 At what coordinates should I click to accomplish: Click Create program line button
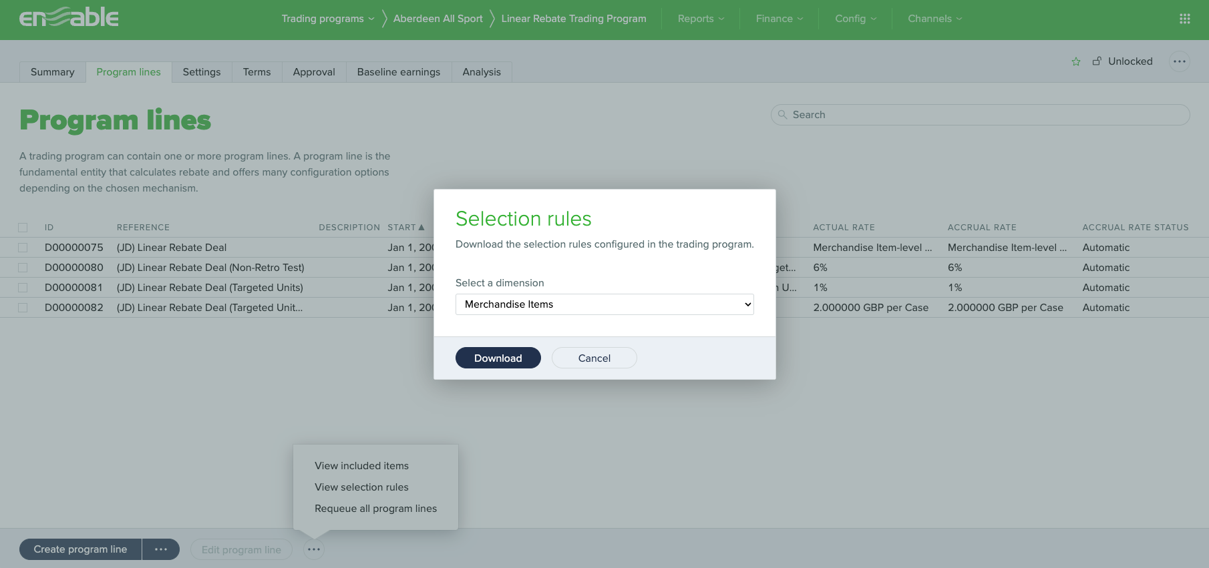[x=80, y=549]
